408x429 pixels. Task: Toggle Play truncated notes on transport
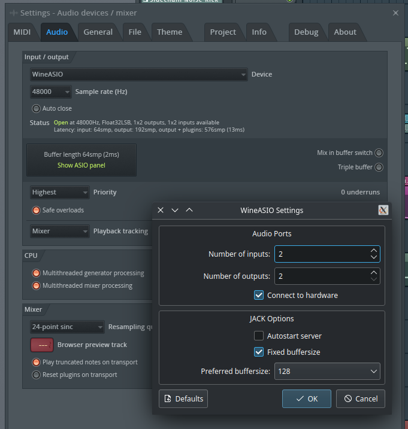coord(36,362)
